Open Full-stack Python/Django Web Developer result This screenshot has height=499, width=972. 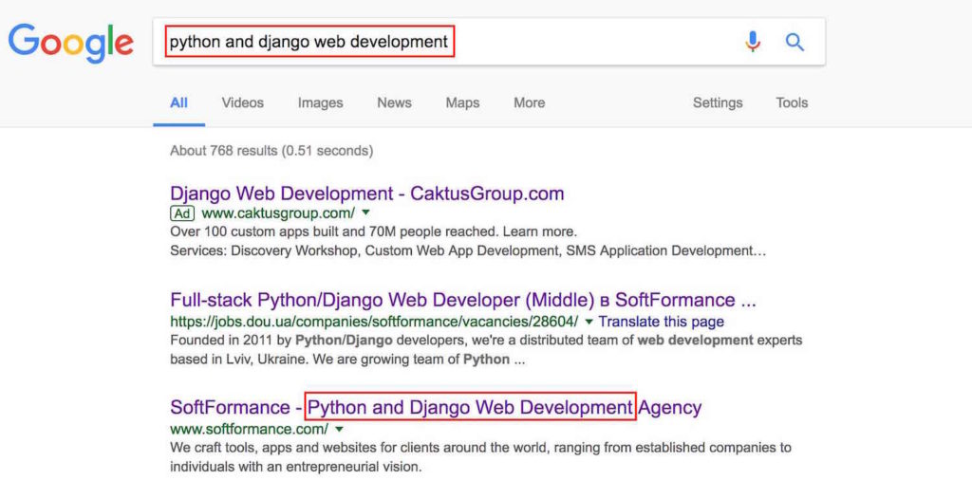click(463, 300)
